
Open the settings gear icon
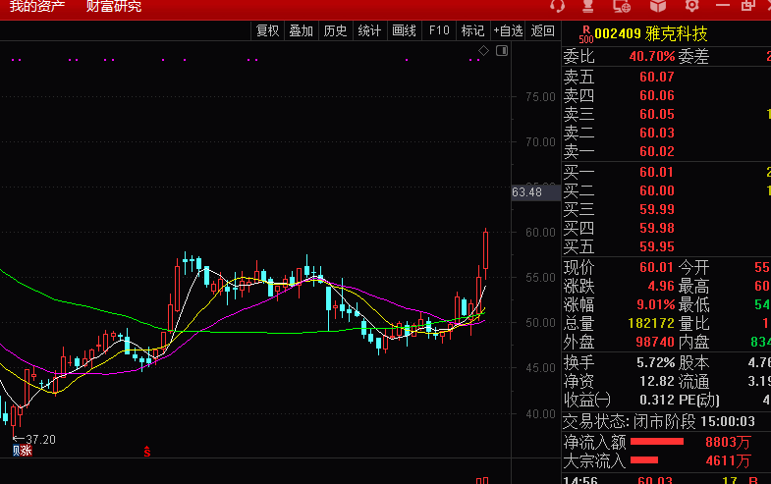691,6
